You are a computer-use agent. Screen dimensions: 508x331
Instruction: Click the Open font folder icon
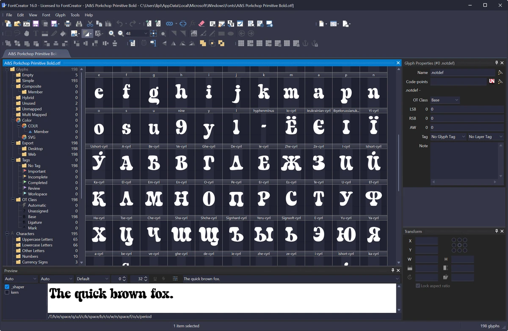tap(17, 24)
